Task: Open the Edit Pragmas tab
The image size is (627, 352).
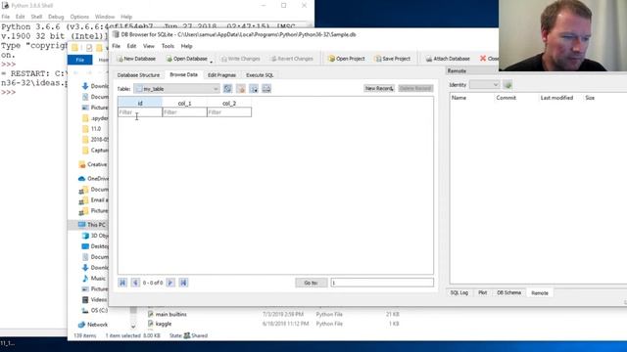Action: [221, 75]
